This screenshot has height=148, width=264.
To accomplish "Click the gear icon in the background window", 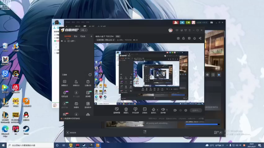I will click(207, 75).
